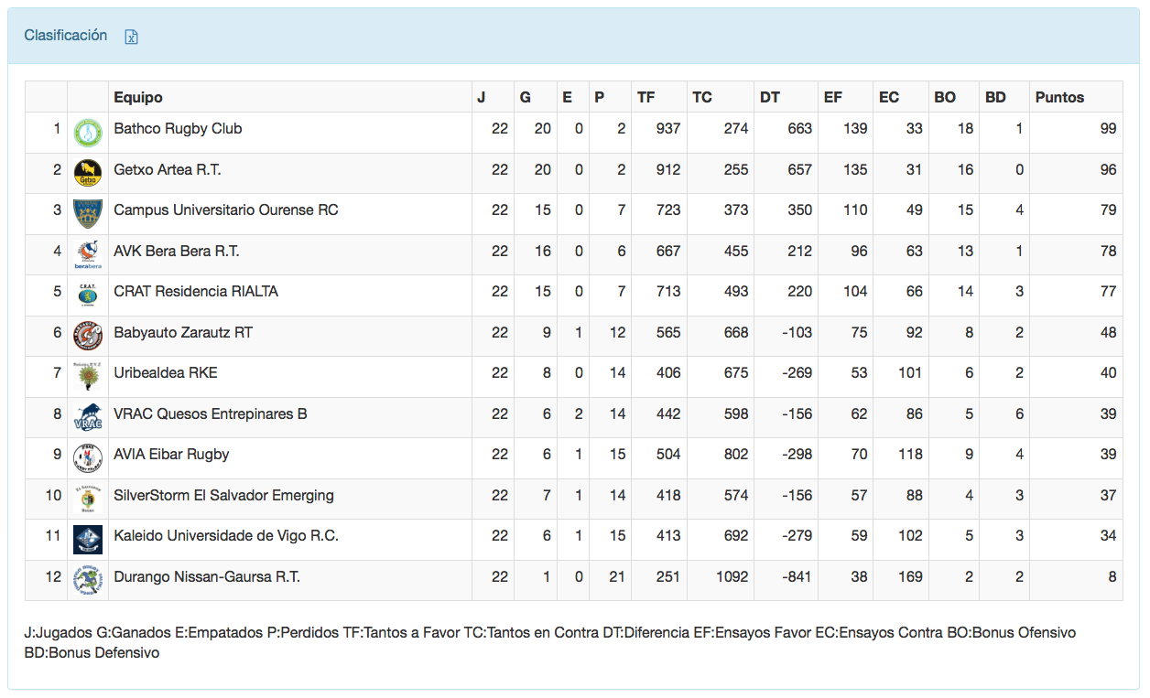Screen dimensions: 1150x698
Task: Open Uribealdea RKE team name
Action: pyautogui.click(x=166, y=373)
